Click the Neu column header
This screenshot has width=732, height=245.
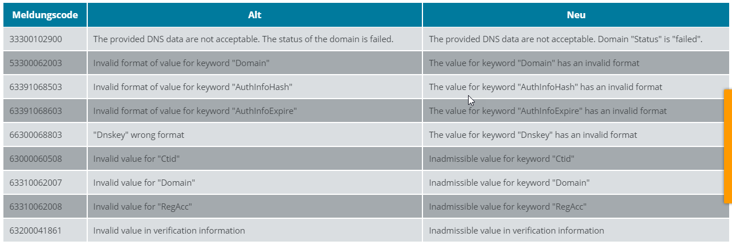(x=576, y=15)
